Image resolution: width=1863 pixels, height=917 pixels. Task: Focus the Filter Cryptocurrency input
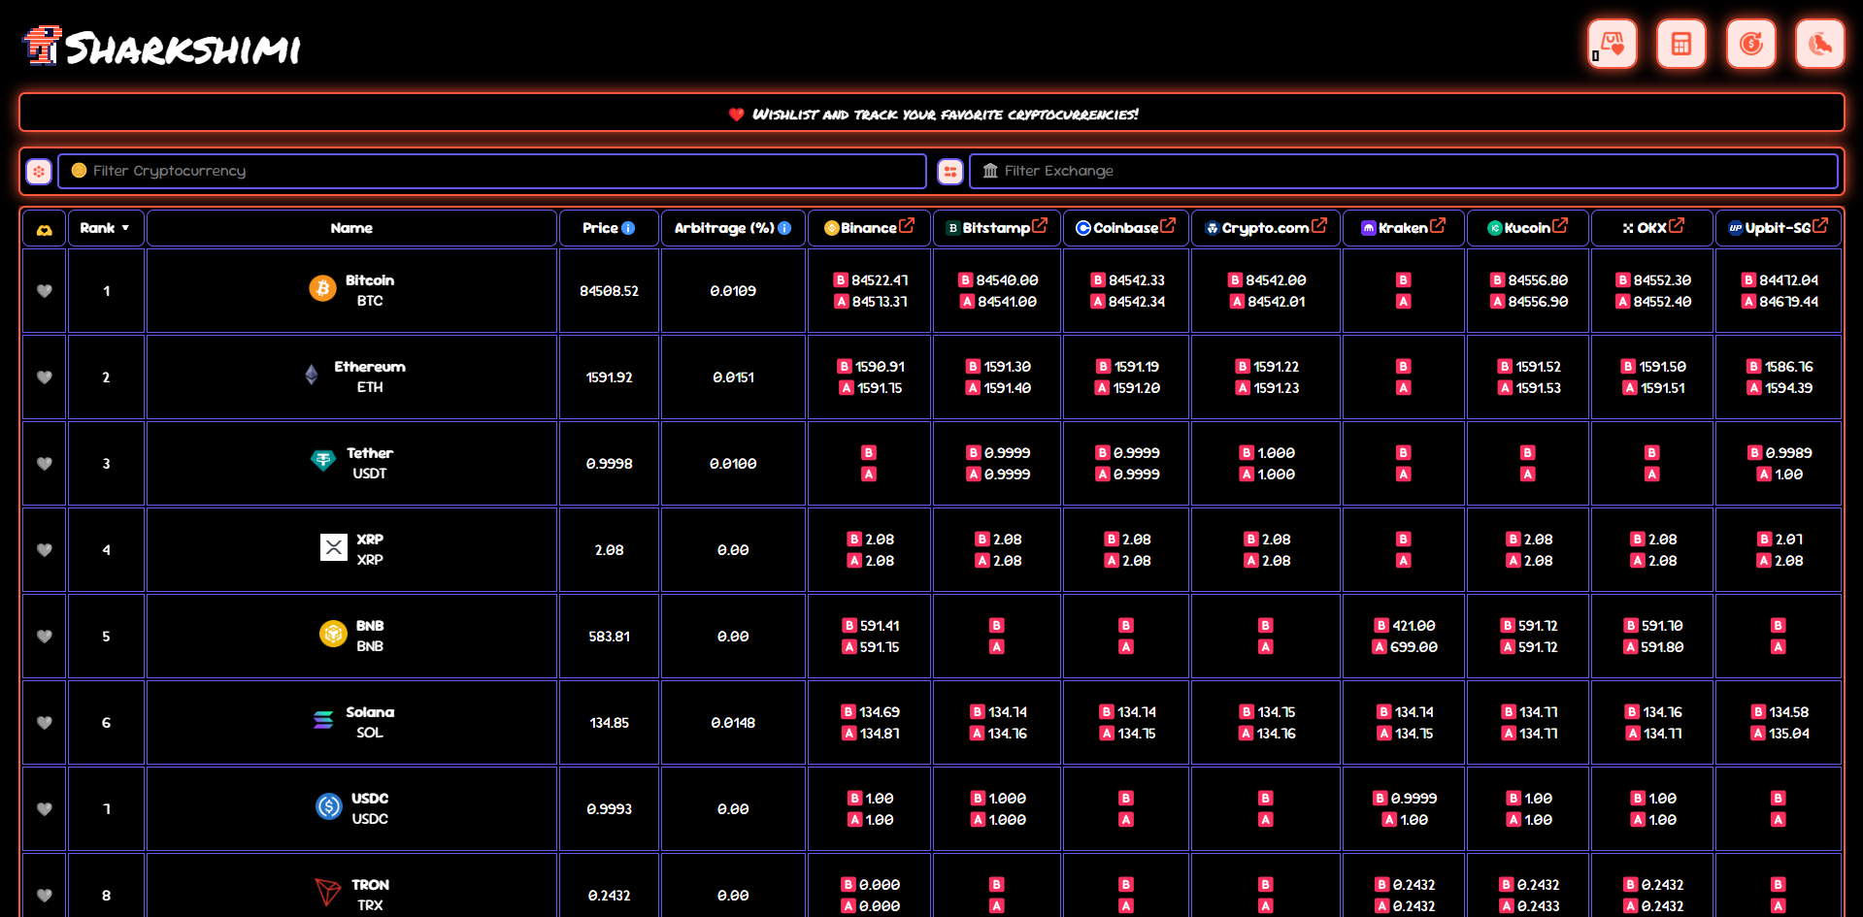click(492, 171)
